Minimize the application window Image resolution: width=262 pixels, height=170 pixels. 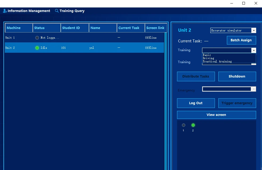coord(232,3)
